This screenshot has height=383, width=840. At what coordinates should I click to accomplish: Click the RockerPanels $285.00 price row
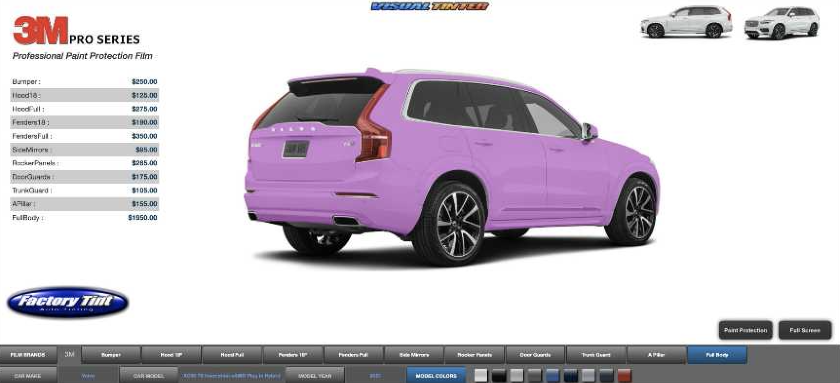click(x=85, y=163)
